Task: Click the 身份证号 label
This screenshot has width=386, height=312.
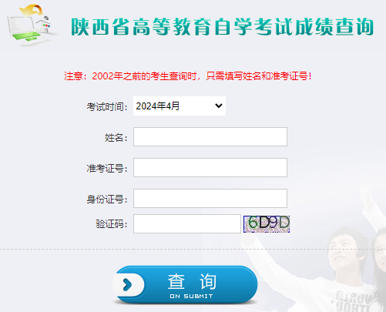Action: pyautogui.click(x=107, y=200)
